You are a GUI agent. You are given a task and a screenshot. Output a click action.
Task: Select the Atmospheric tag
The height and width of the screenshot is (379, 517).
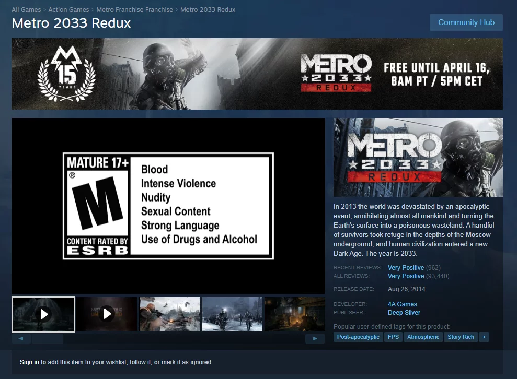coord(423,337)
